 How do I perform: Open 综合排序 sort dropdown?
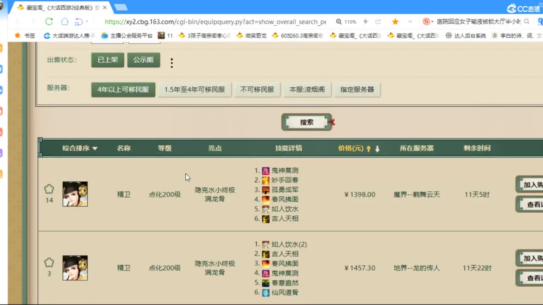pyautogui.click(x=80, y=148)
